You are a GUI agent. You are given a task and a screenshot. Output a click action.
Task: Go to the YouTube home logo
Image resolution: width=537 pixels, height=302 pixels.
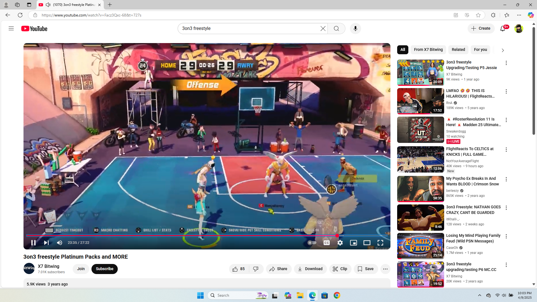(34, 29)
